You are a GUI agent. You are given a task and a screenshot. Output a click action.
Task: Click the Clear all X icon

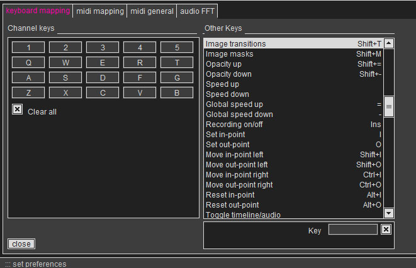pyautogui.click(x=18, y=109)
